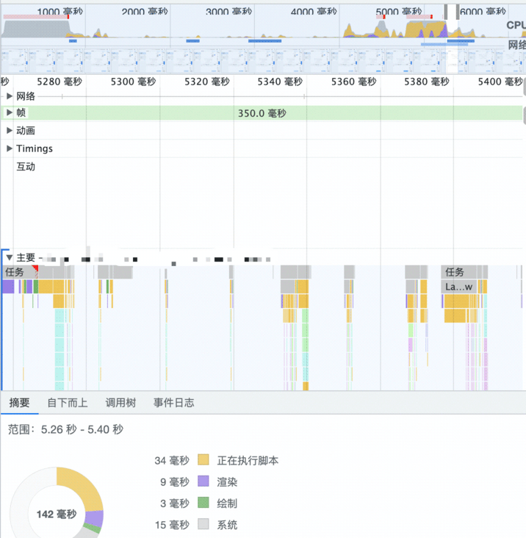
Task: Expand the Timings track
Action: click(x=10, y=148)
